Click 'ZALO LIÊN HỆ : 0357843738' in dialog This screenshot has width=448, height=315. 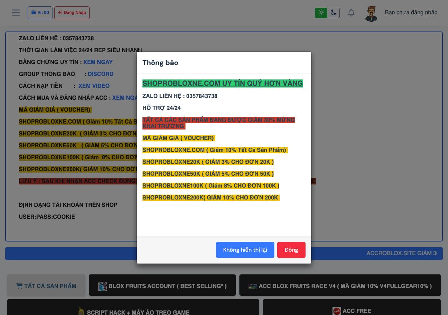click(180, 96)
